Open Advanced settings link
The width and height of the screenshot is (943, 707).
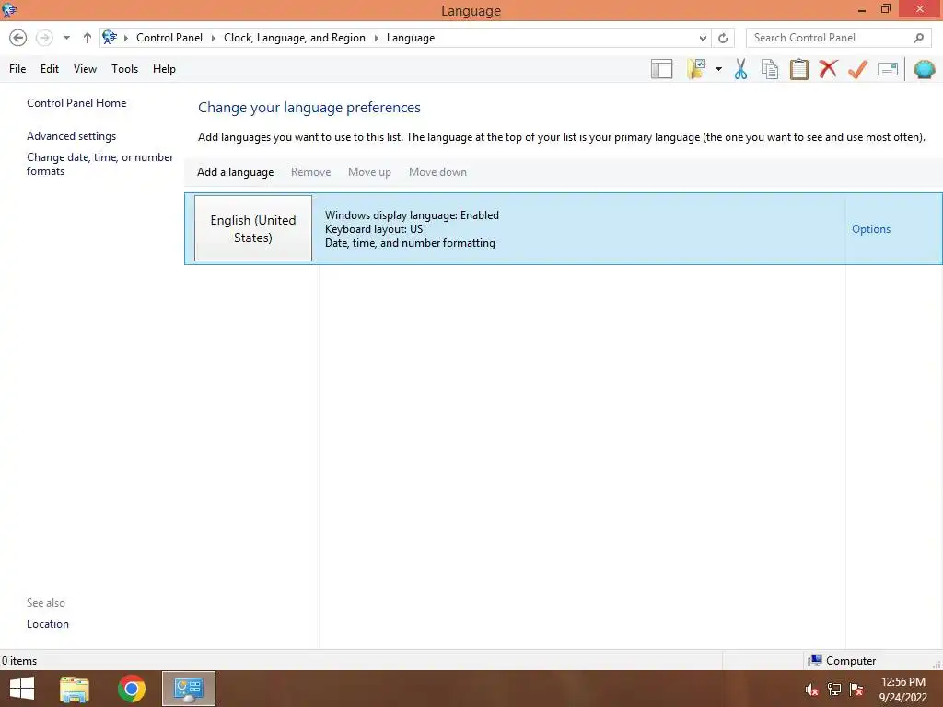(x=71, y=136)
